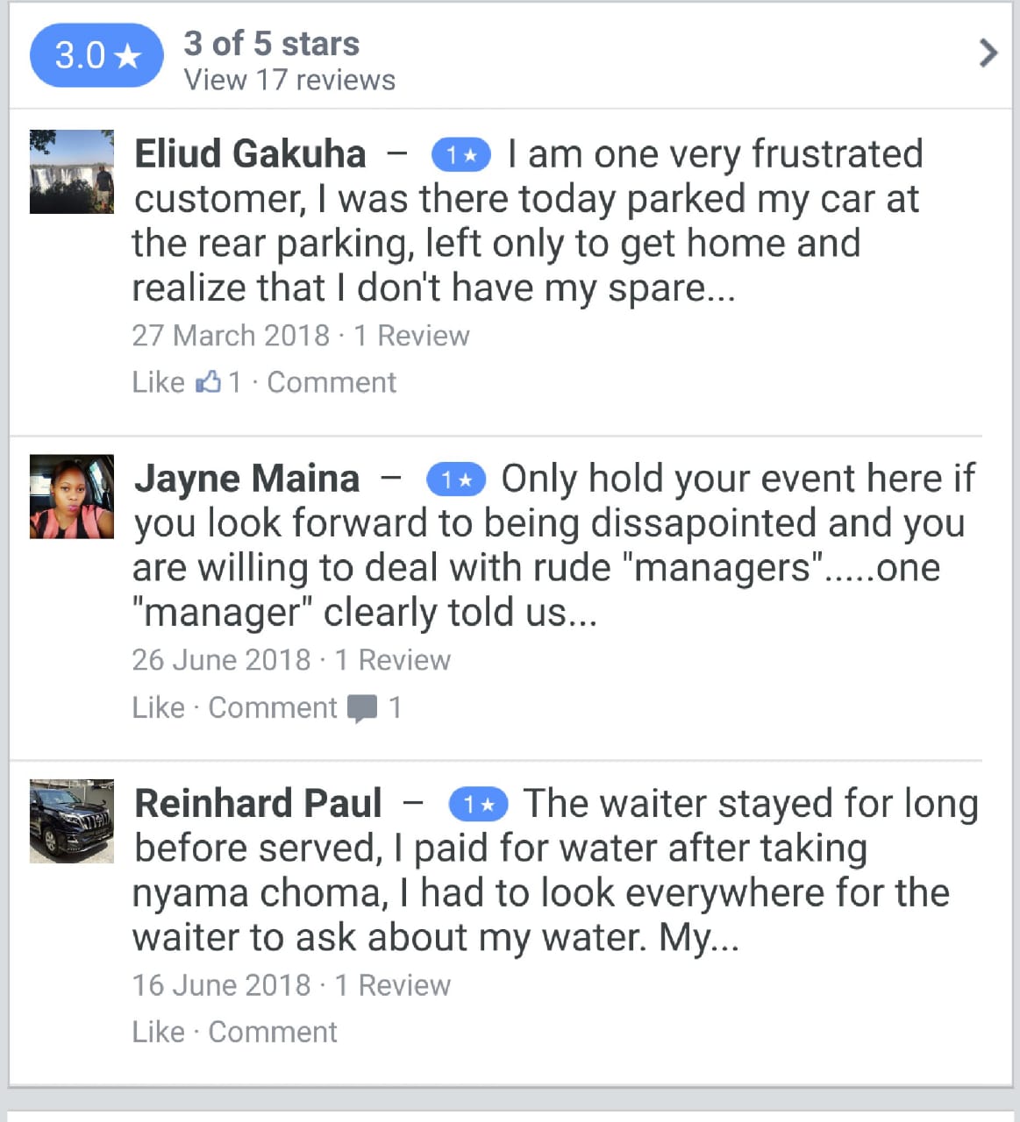Image resolution: width=1020 pixels, height=1122 pixels.
Task: Comment on Eliud Gakuha's review
Action: pyautogui.click(x=331, y=382)
